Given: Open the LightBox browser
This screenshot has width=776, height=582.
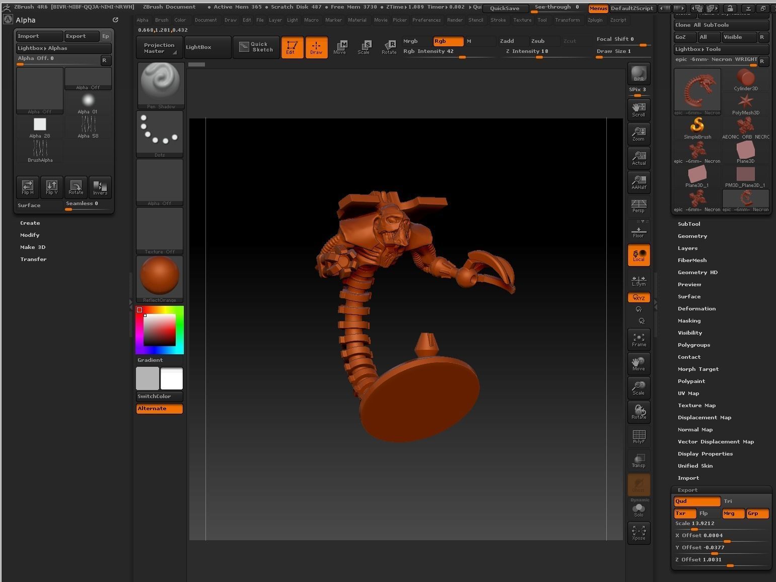Looking at the screenshot, I should (x=207, y=47).
